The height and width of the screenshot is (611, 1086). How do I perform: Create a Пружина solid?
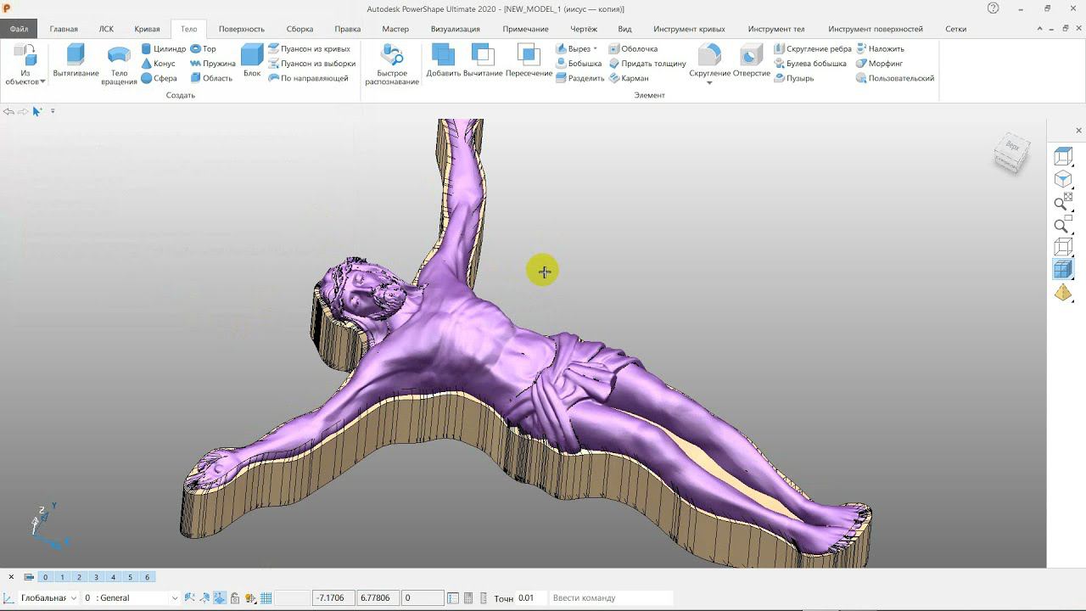pyautogui.click(x=213, y=64)
